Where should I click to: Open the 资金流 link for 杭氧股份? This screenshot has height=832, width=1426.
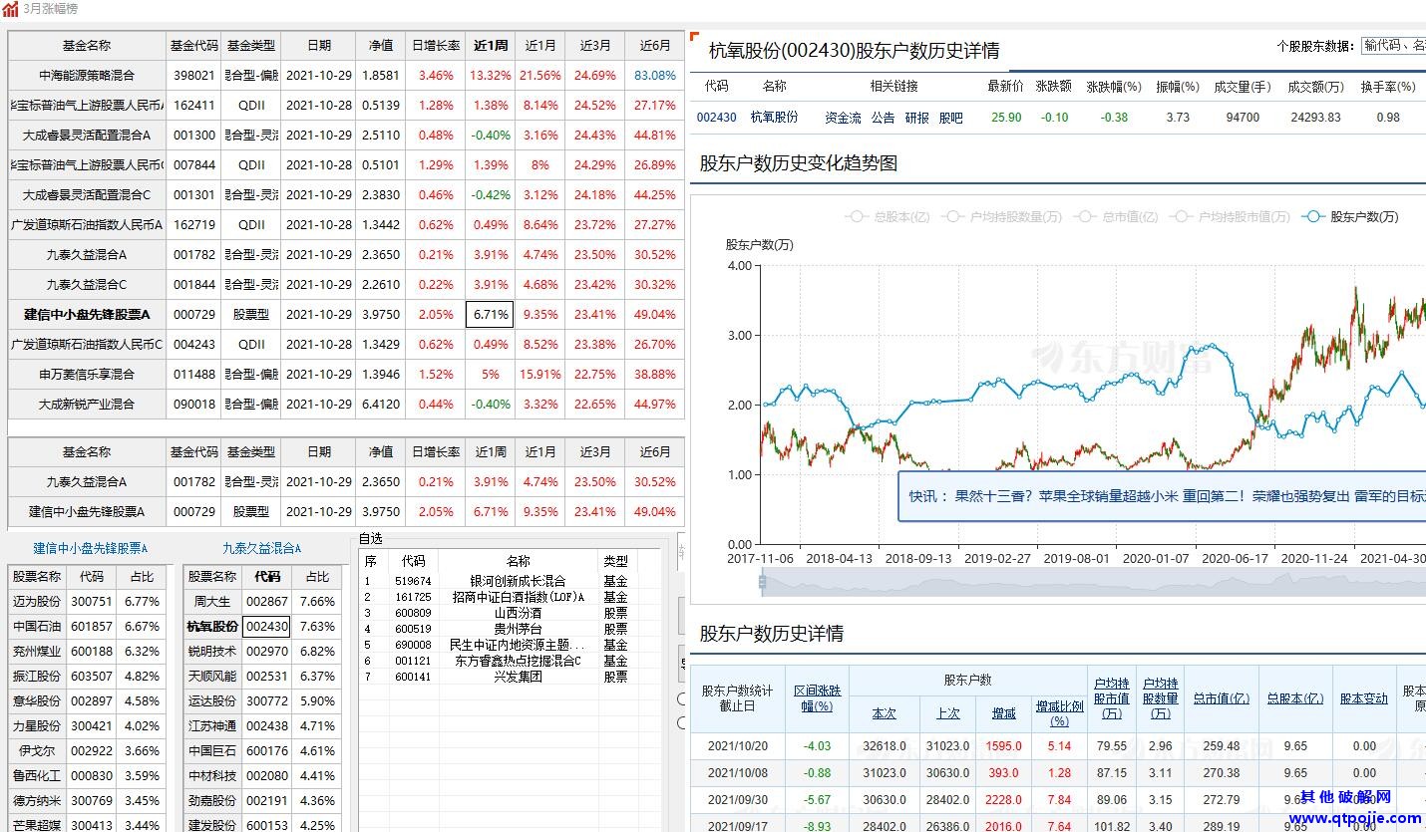coord(843,118)
